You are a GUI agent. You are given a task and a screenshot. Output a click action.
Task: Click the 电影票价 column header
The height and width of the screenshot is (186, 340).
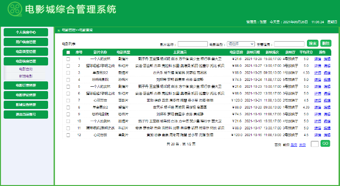pyautogui.click(x=237, y=52)
